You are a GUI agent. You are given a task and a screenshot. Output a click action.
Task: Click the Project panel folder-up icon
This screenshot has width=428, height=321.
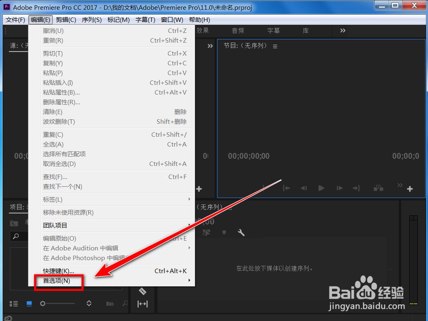pyautogui.click(x=14, y=223)
